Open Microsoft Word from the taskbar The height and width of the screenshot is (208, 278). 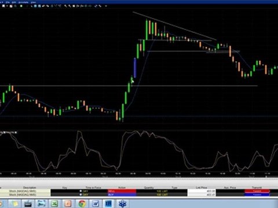pyautogui.click(x=96, y=203)
